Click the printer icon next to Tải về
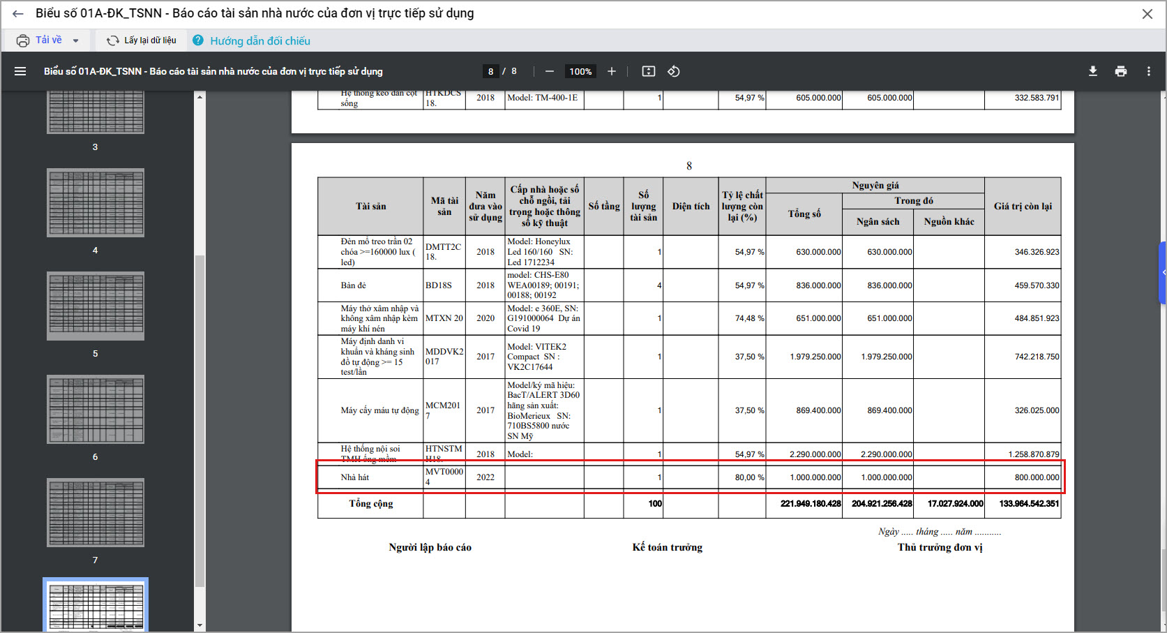Viewport: 1167px width, 633px height. click(x=23, y=40)
